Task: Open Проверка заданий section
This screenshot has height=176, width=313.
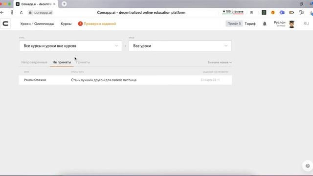Action: (100, 24)
